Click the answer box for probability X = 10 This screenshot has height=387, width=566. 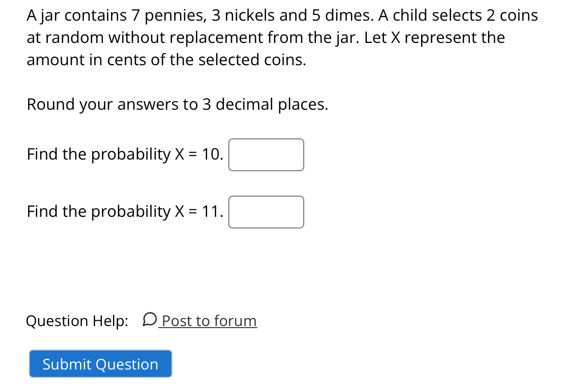tap(265, 155)
